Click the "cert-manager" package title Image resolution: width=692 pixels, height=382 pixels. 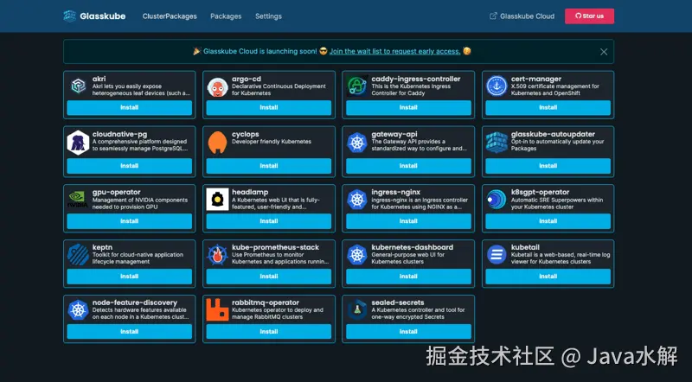(x=536, y=79)
